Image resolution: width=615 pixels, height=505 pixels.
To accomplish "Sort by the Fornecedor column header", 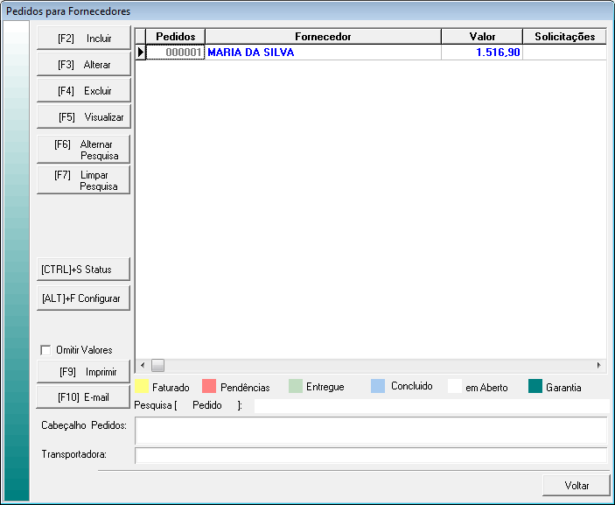I will click(x=324, y=37).
